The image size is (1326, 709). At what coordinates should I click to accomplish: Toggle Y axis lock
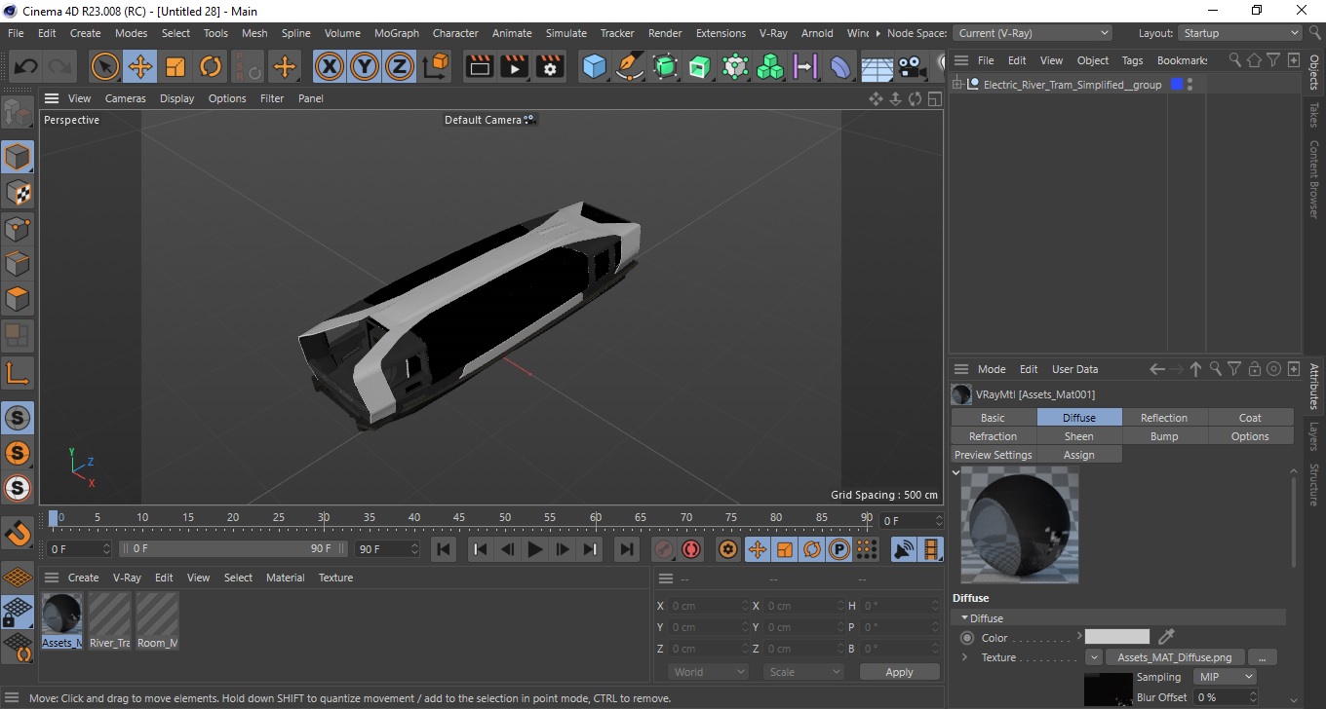point(365,67)
